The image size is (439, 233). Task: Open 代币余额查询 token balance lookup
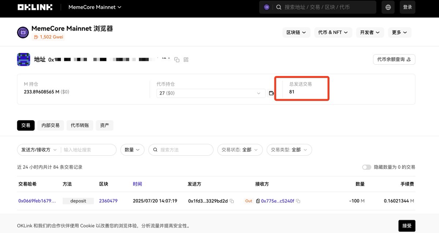(x=394, y=59)
